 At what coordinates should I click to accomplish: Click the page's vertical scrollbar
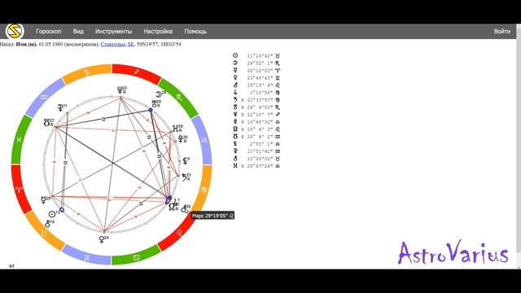[519, 146]
